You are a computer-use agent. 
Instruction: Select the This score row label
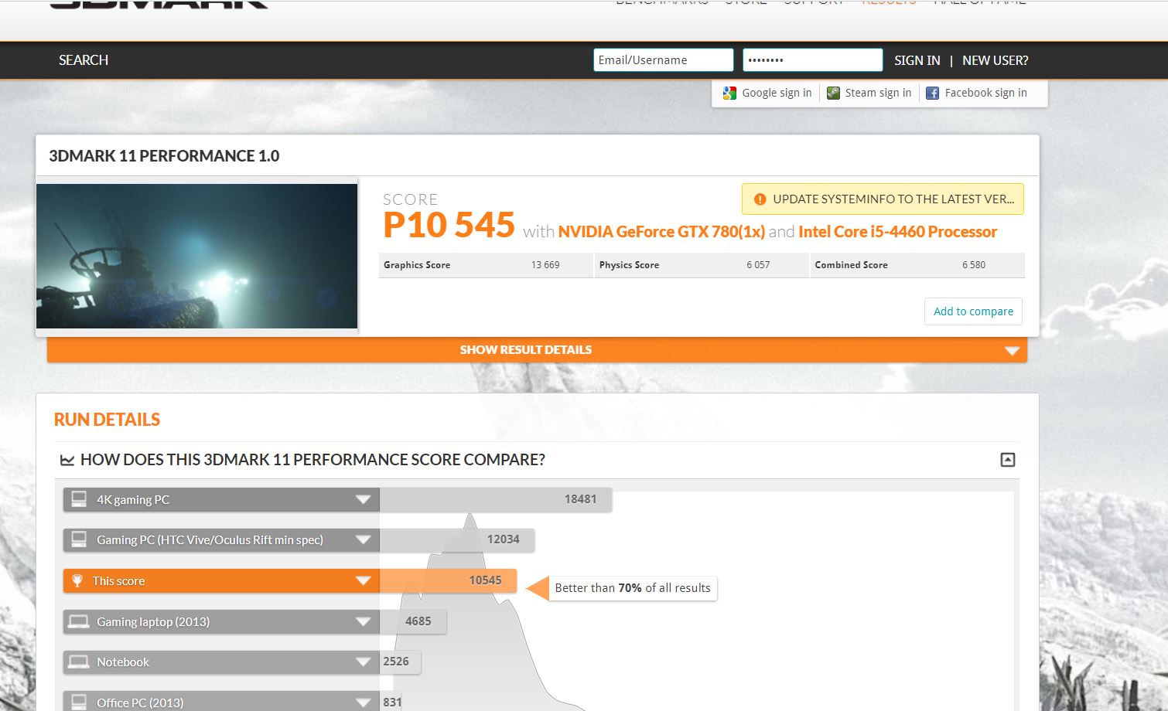coord(118,581)
